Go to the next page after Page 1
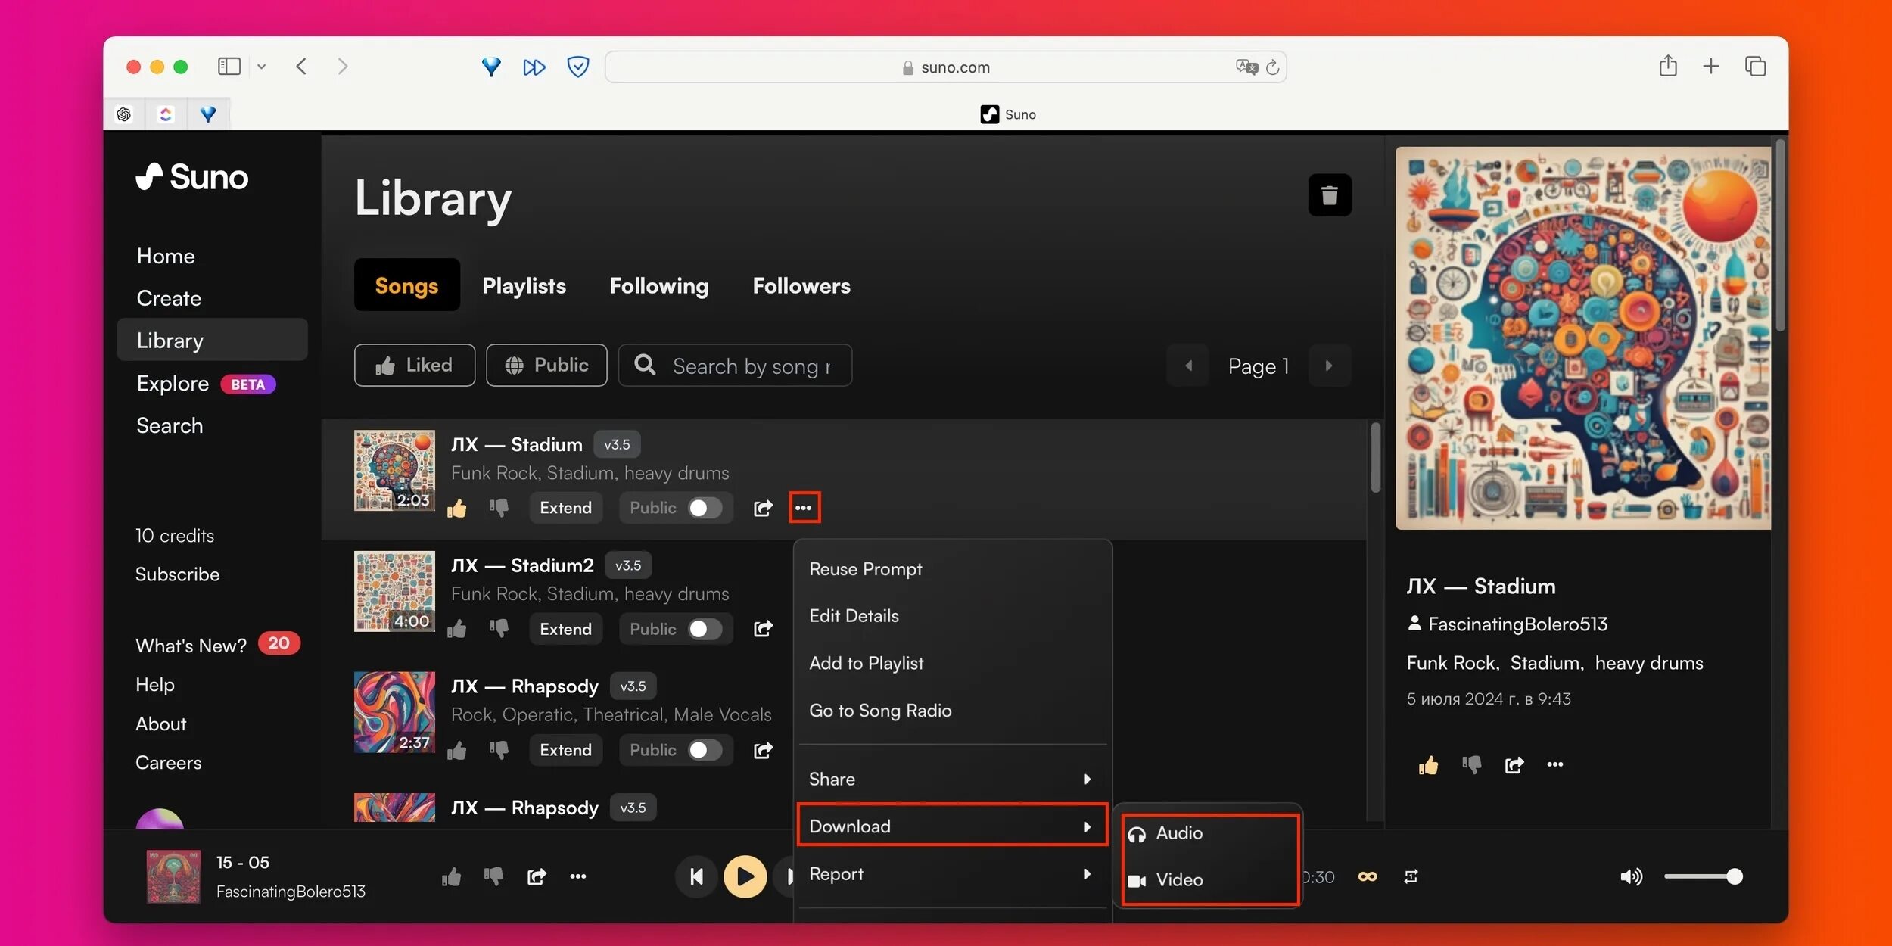This screenshot has height=946, width=1892. [x=1328, y=366]
